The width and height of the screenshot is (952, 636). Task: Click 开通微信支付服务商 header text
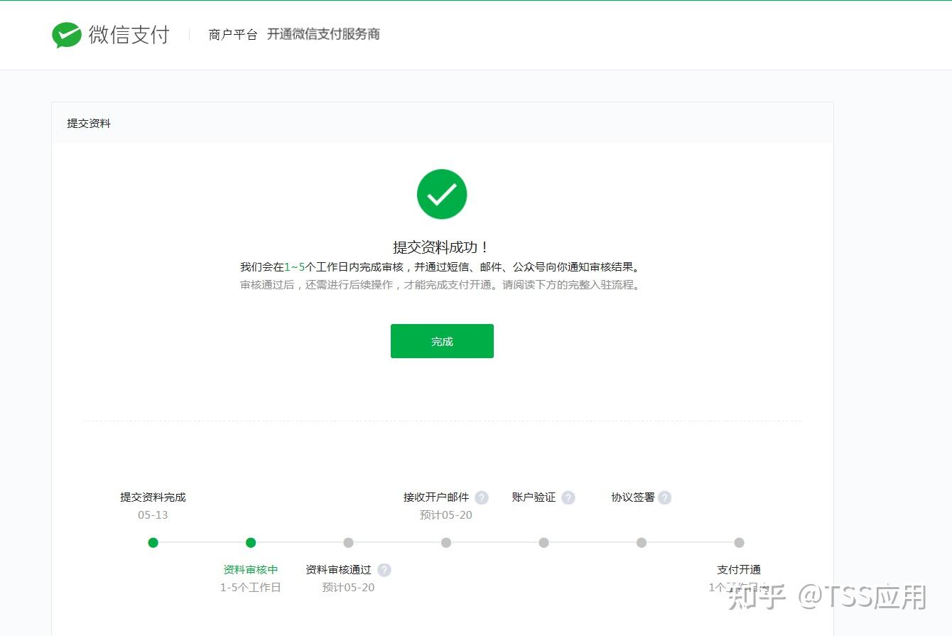click(323, 34)
